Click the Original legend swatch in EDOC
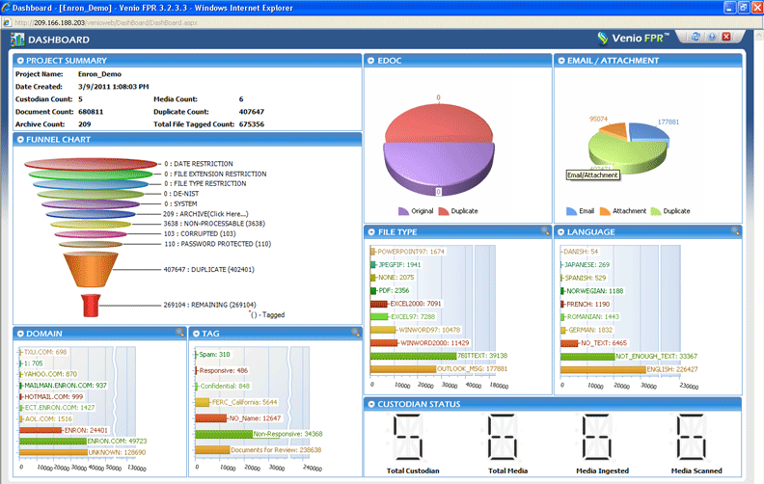This screenshot has height=484, width=764. (x=403, y=211)
